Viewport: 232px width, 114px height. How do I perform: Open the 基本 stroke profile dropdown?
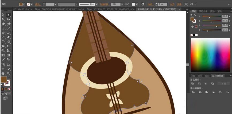96,4
